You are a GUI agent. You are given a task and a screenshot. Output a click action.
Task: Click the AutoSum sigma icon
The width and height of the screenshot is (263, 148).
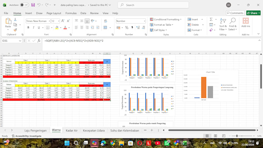[x=211, y=19]
